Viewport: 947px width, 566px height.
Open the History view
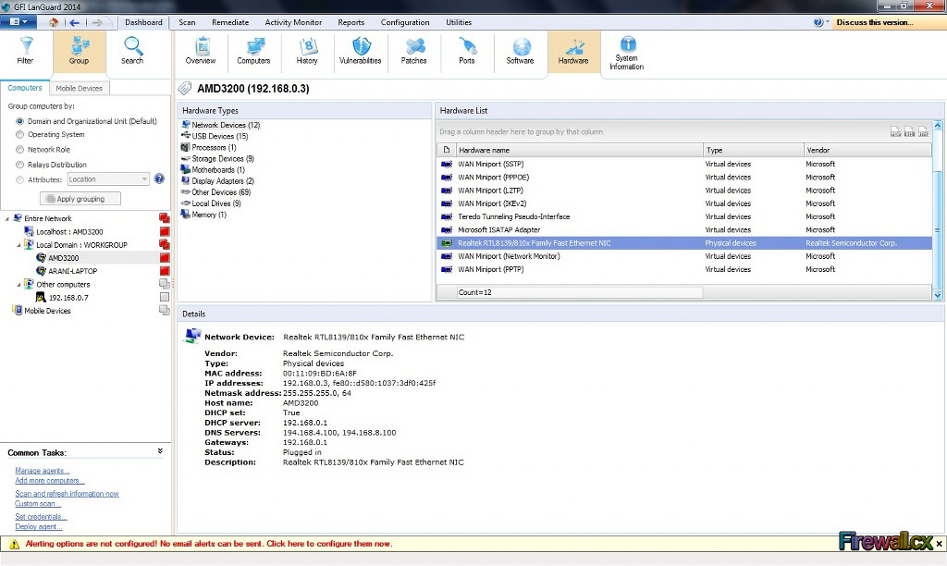click(x=307, y=51)
